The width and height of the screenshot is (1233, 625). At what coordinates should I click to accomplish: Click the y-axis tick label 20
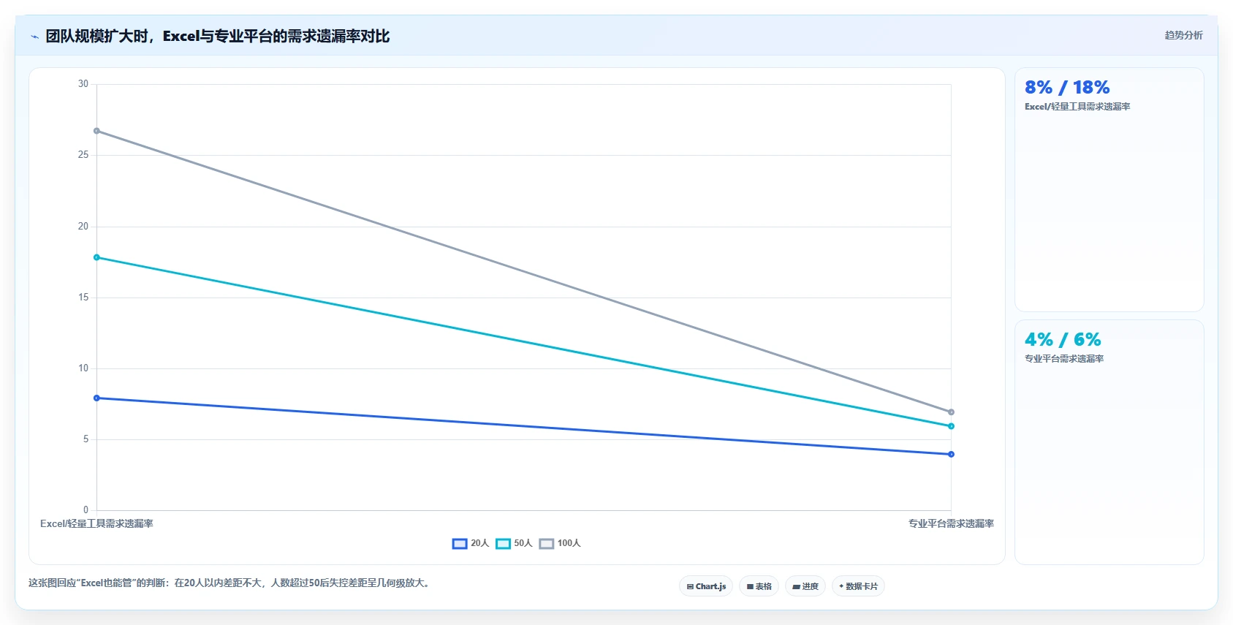(83, 227)
